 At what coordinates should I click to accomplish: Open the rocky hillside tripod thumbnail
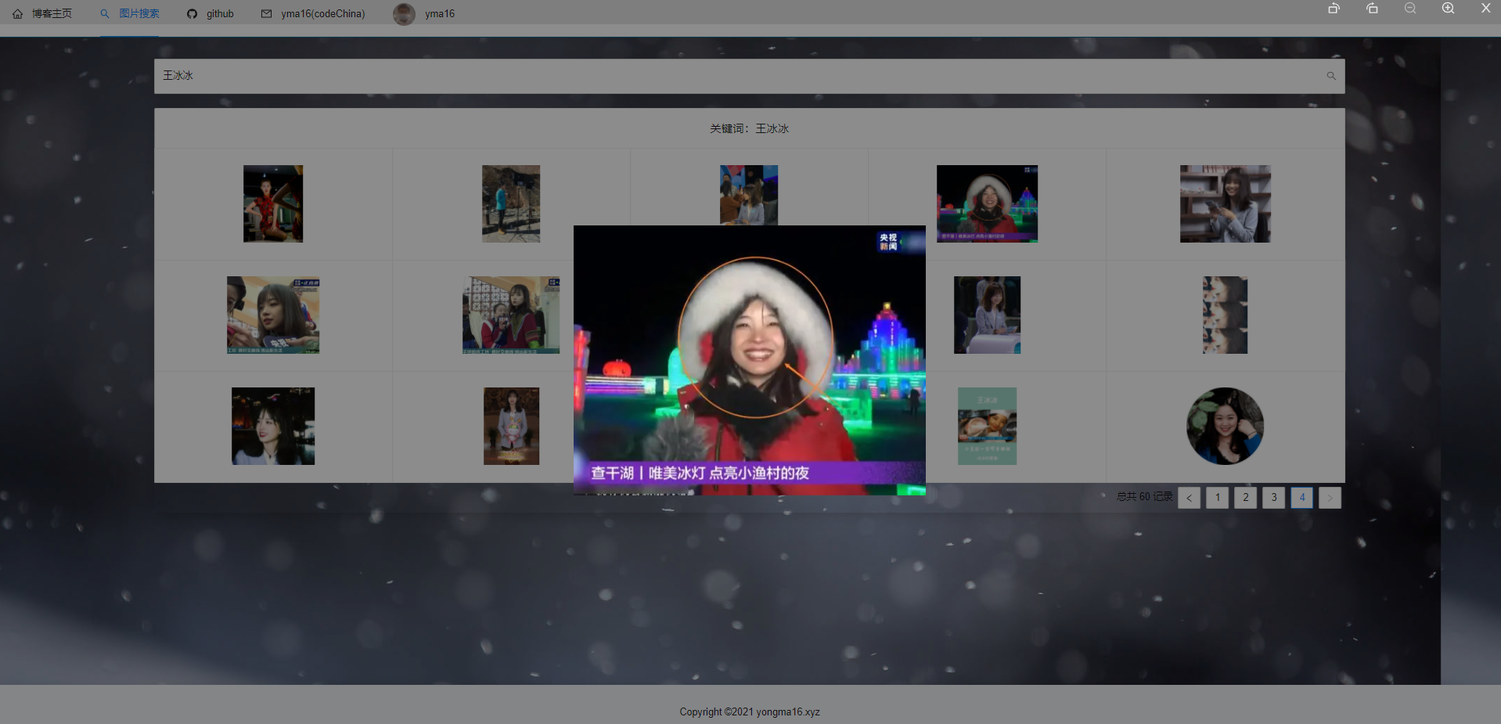[511, 204]
